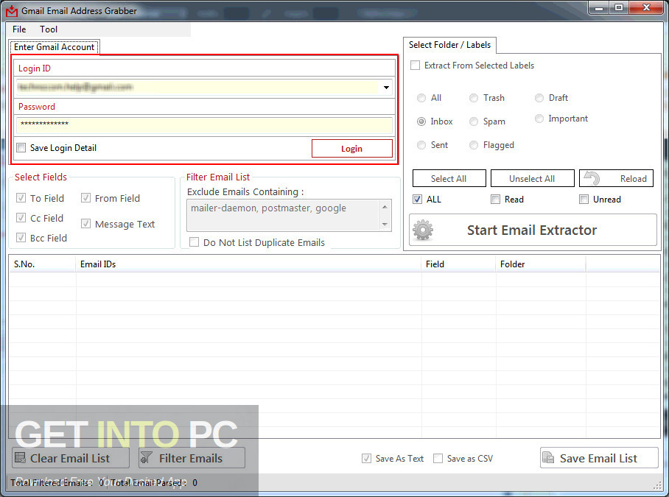Toggle the ALL messages checkbox

click(x=418, y=199)
